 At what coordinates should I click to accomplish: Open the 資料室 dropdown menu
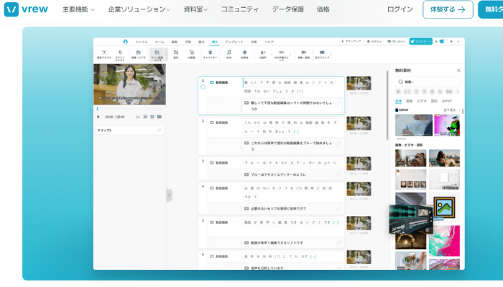[x=195, y=9]
